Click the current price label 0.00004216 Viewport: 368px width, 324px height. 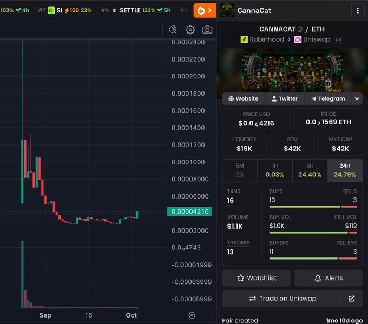coord(189,211)
